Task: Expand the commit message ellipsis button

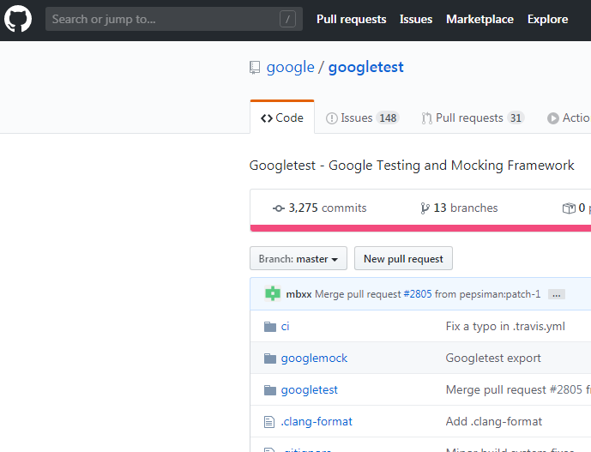Action: coord(557,294)
